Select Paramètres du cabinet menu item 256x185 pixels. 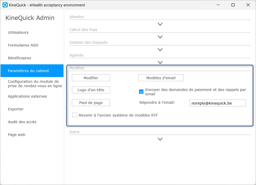click(32, 71)
